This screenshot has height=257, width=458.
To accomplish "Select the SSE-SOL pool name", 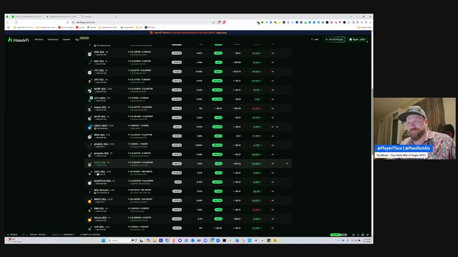I will pos(99,61).
